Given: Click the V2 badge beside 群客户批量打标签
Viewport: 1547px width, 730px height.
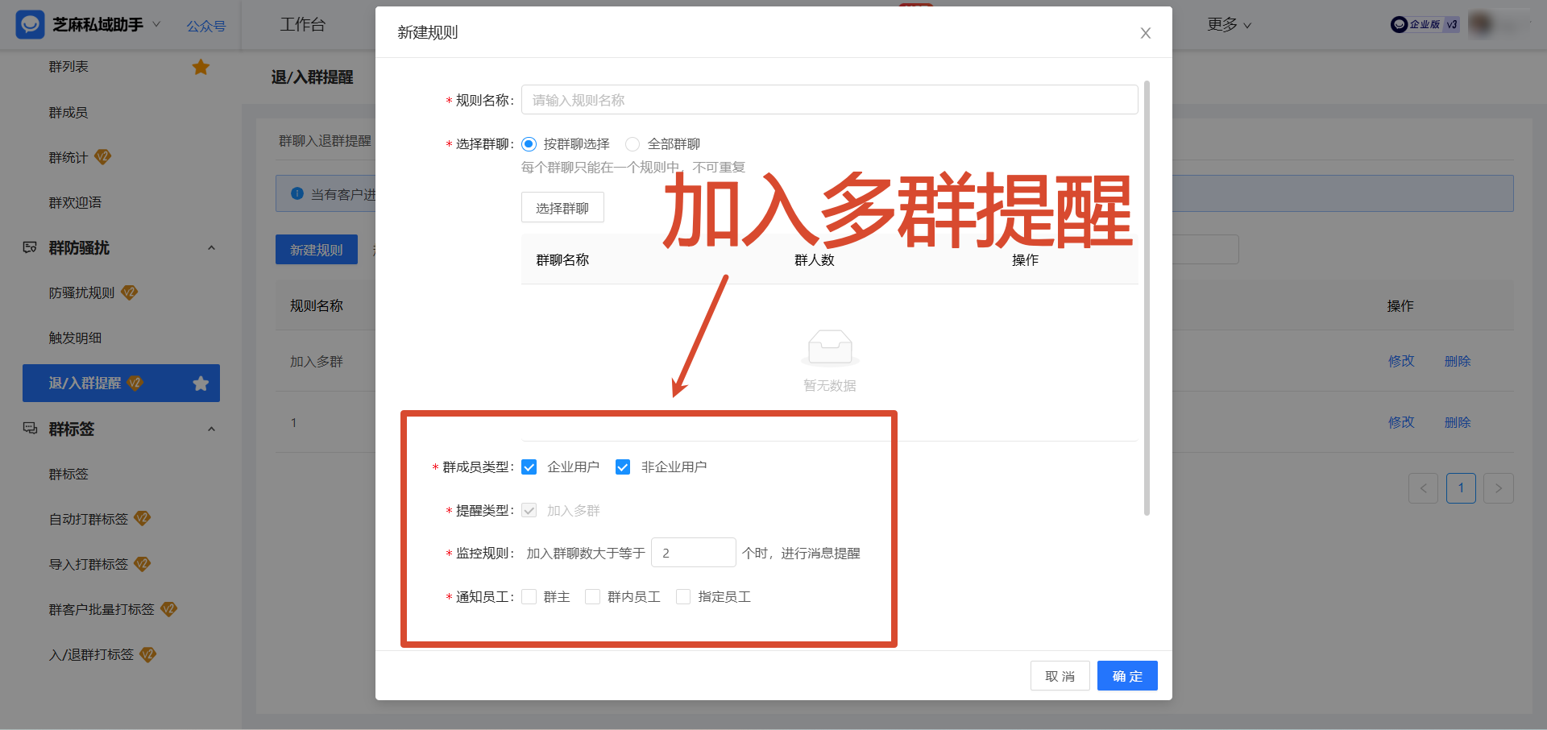Looking at the screenshot, I should [168, 609].
